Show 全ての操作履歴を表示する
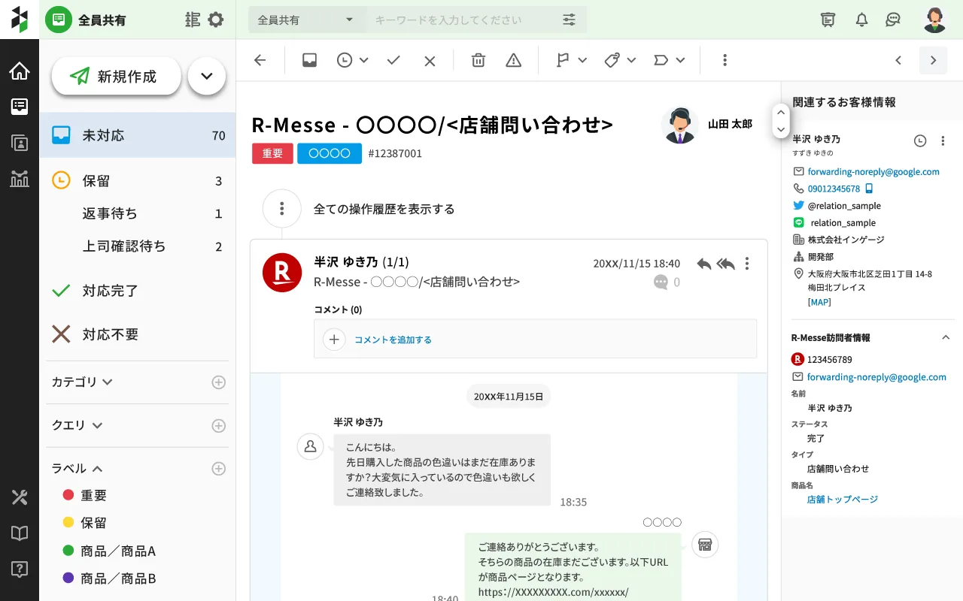963x601 pixels. pyautogui.click(x=384, y=209)
